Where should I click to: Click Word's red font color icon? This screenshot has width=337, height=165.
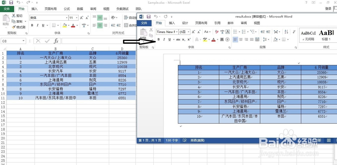point(213,39)
